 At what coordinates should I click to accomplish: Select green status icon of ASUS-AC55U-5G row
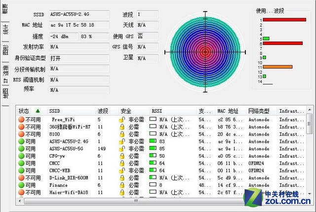pyautogui.click(x=21, y=149)
